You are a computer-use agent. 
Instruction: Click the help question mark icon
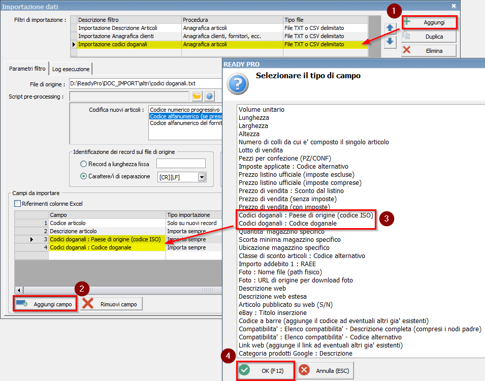click(209, 96)
